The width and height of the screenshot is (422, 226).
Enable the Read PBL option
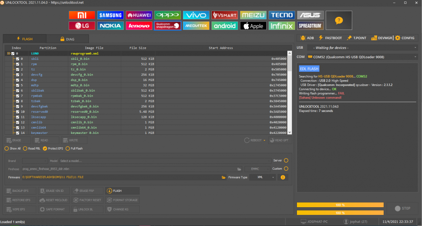click(32, 148)
